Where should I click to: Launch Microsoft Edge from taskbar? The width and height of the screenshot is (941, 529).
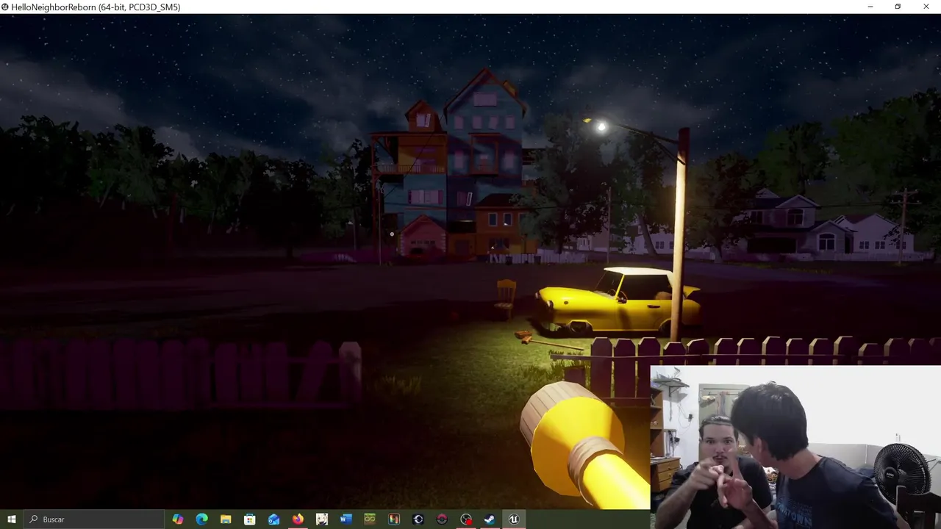pos(201,519)
